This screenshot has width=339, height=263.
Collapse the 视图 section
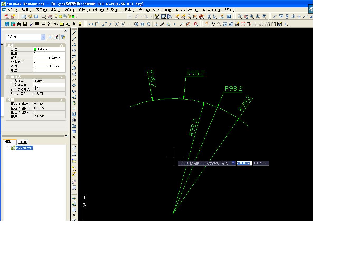pyautogui.click(x=62, y=100)
